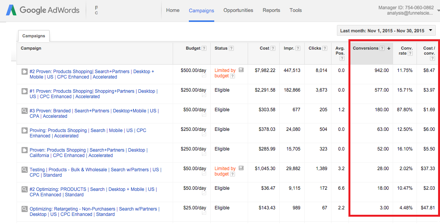Image resolution: width=440 pixels, height=224 pixels.
Task: Select average position 6.6
Action: 341,188
